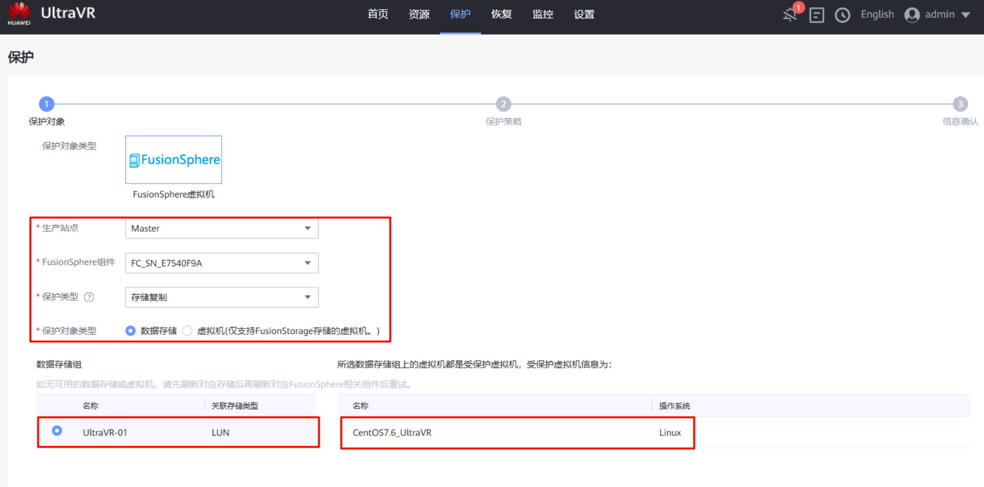Select the 数据存储 radio button
Image resolution: width=984 pixels, height=487 pixels.
coord(130,331)
